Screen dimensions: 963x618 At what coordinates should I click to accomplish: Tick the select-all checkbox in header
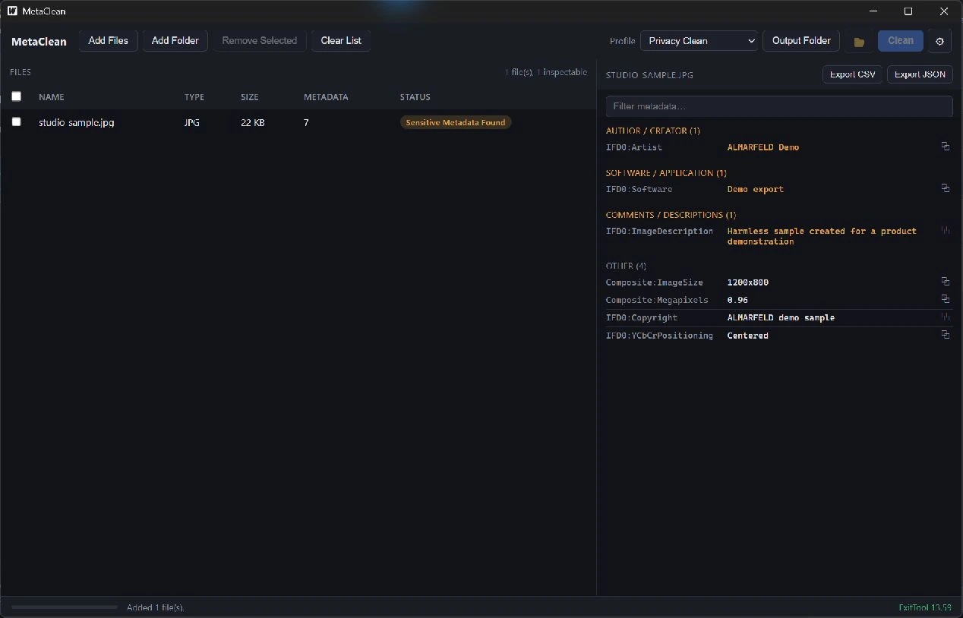coord(16,96)
